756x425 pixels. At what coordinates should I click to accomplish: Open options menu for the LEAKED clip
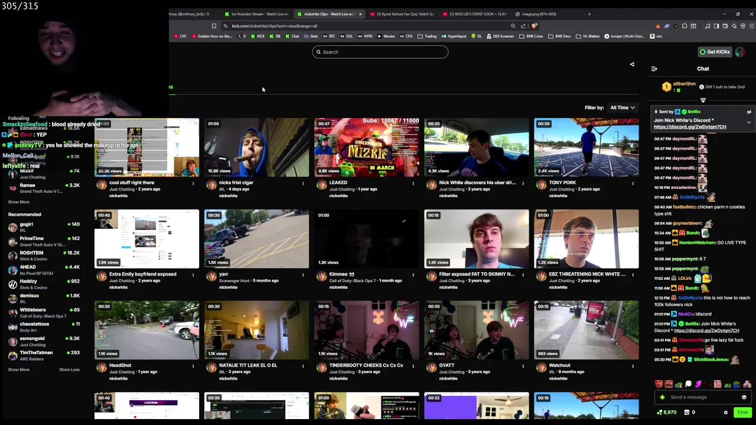coord(413,183)
